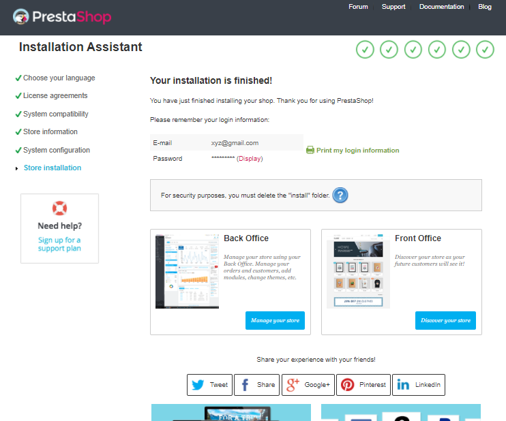The image size is (506, 421).
Task: Click the lifebuoy Need help icon
Action: [x=59, y=208]
